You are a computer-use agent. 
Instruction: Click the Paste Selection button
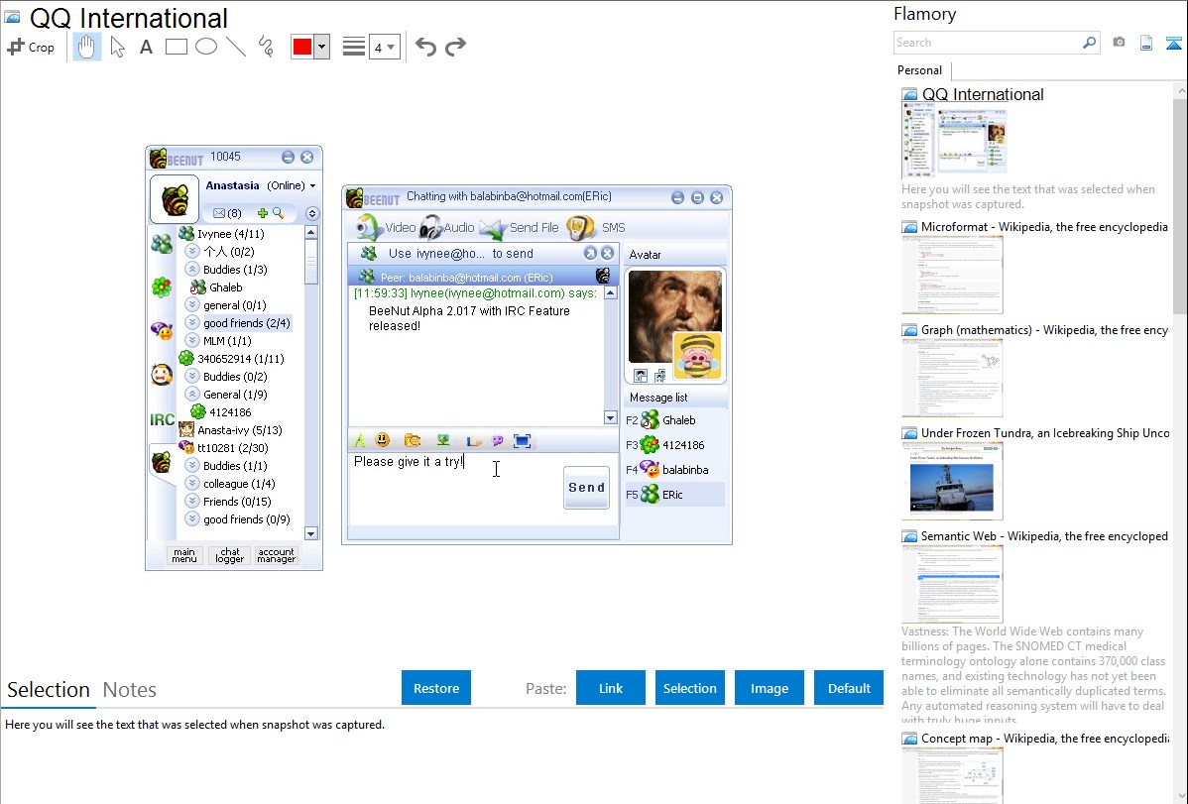(689, 688)
